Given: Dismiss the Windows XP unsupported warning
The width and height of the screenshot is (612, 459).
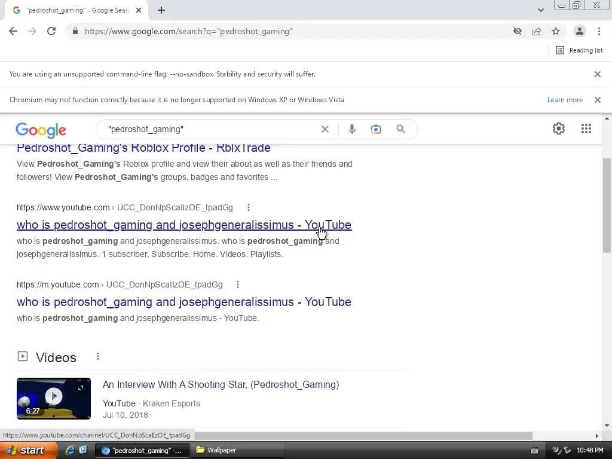Looking at the screenshot, I should (597, 100).
